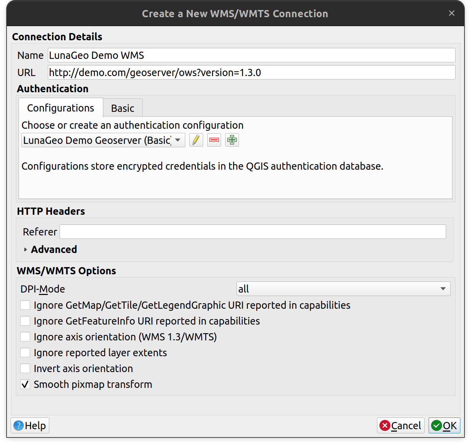The image size is (471, 444).
Task: Focus the URL text field
Action: pyautogui.click(x=251, y=73)
